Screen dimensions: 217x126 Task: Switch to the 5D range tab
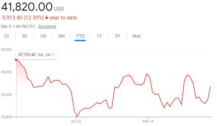click(25, 36)
